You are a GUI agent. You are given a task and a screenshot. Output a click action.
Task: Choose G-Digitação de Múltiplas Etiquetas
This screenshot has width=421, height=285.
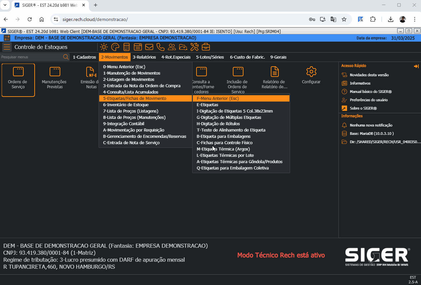[x=241, y=117]
